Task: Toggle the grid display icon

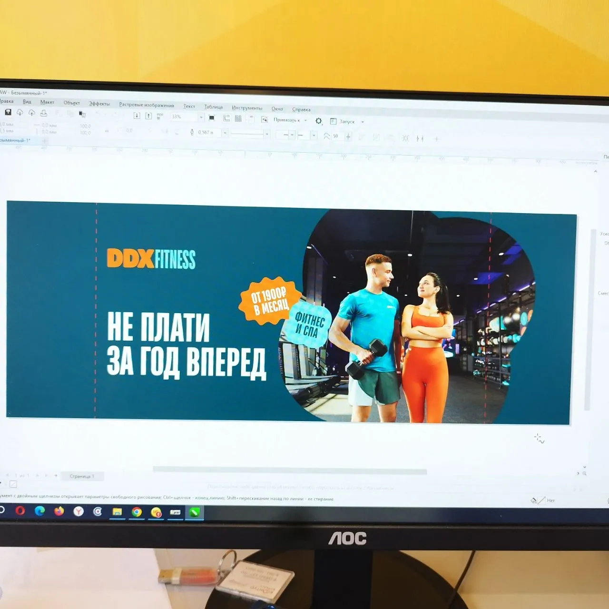Action: click(x=238, y=118)
